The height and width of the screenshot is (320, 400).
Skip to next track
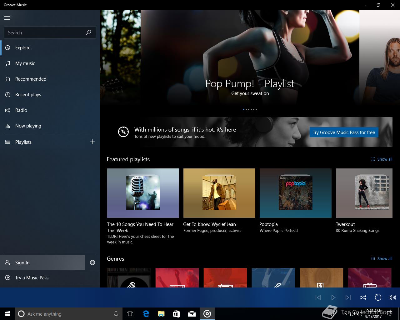pyautogui.click(x=348, y=297)
